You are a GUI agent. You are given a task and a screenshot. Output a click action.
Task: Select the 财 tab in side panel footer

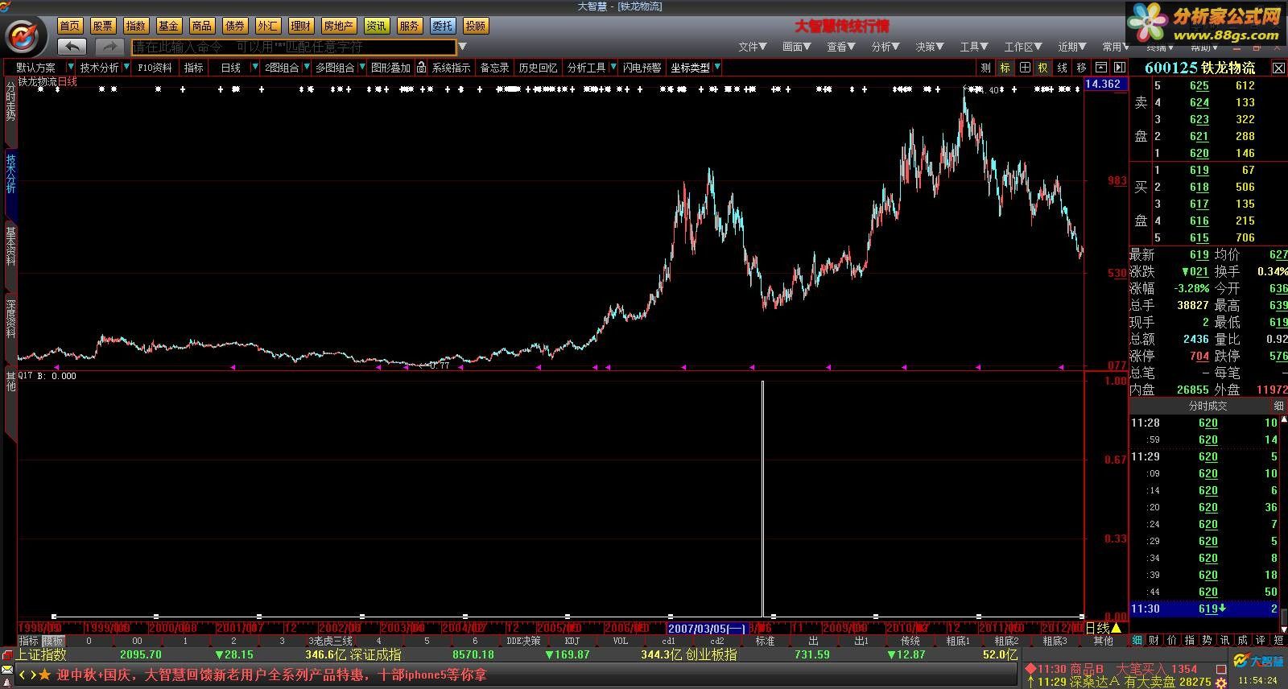click(x=1154, y=640)
